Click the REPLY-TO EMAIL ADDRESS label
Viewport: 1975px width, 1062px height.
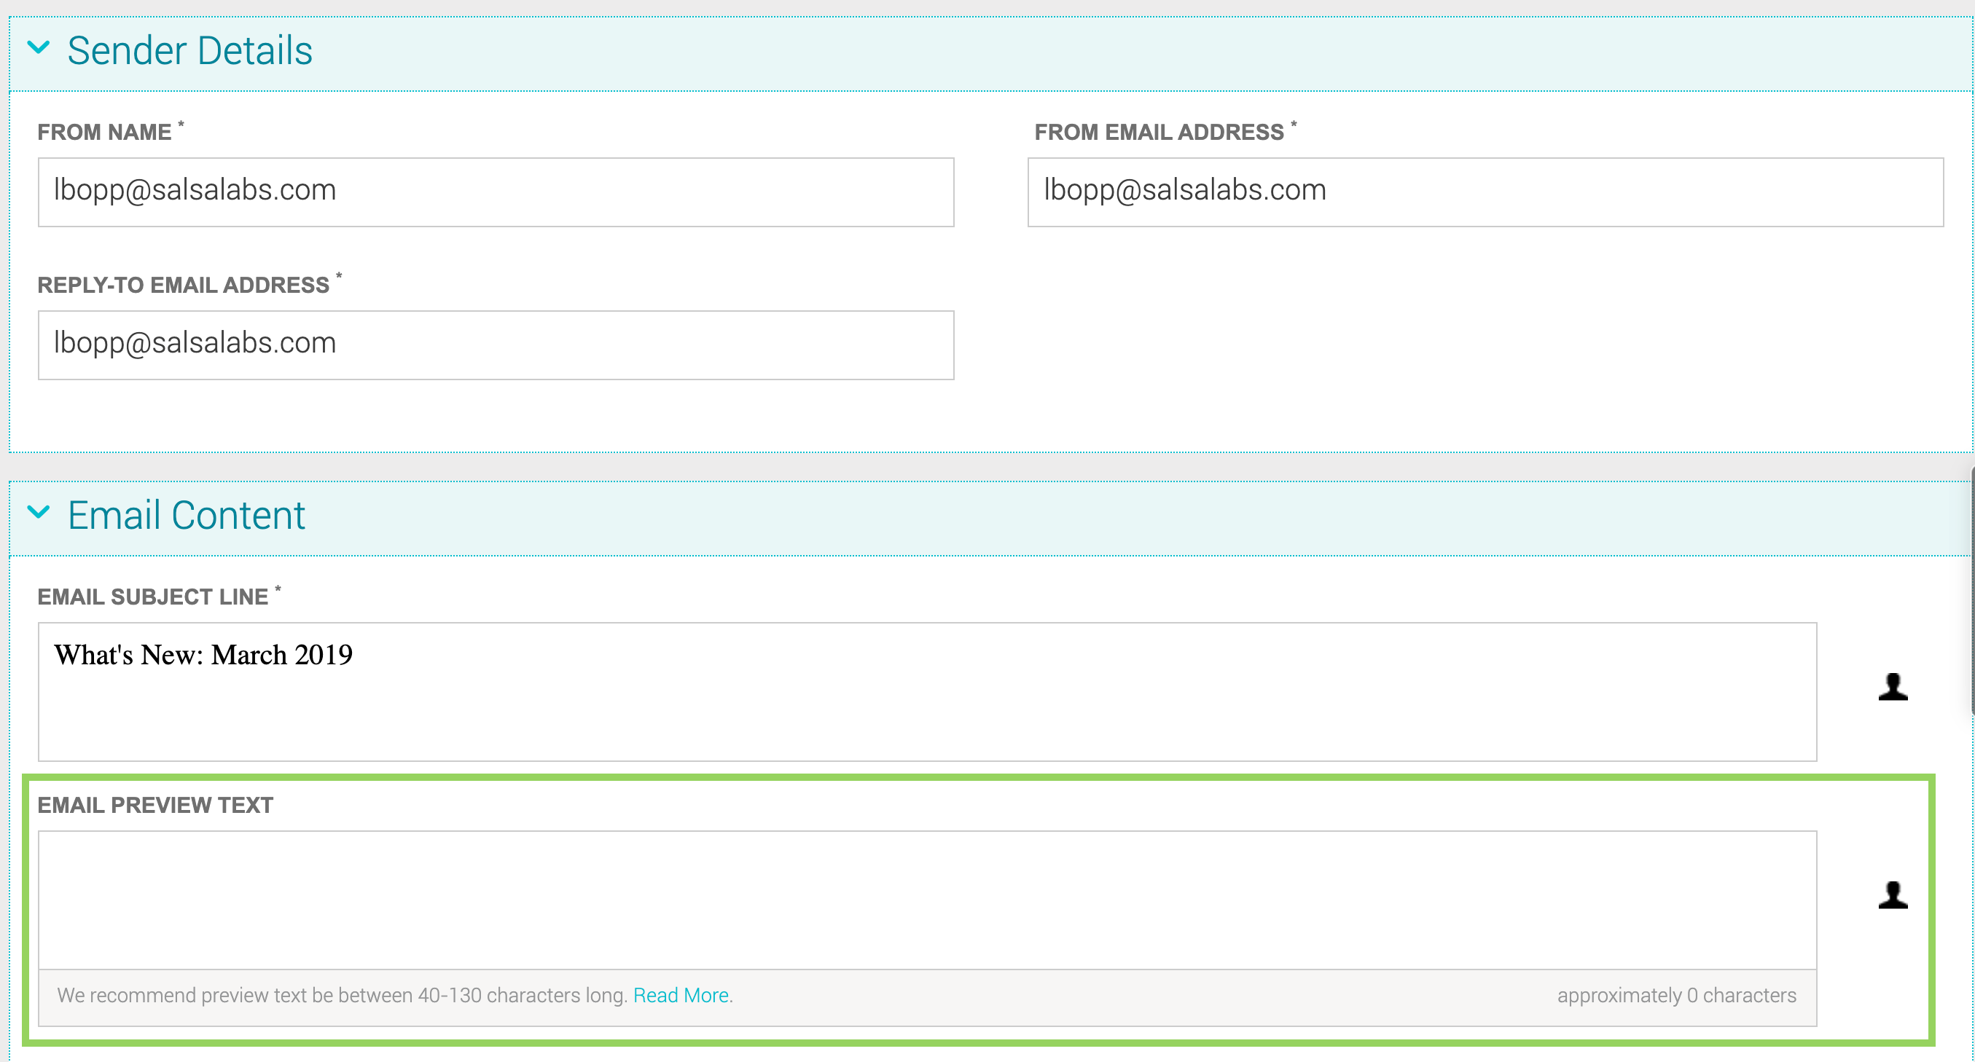click(x=183, y=285)
